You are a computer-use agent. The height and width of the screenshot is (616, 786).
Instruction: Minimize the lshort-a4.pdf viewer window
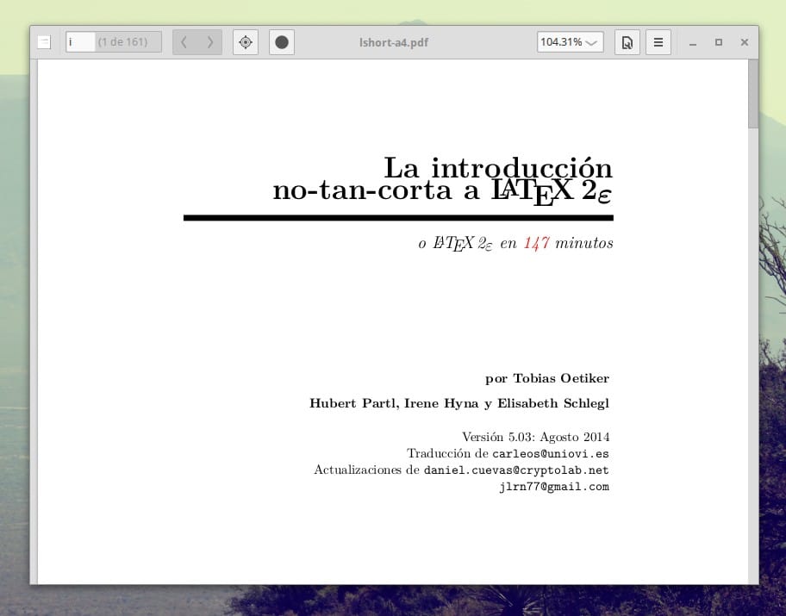[692, 41]
